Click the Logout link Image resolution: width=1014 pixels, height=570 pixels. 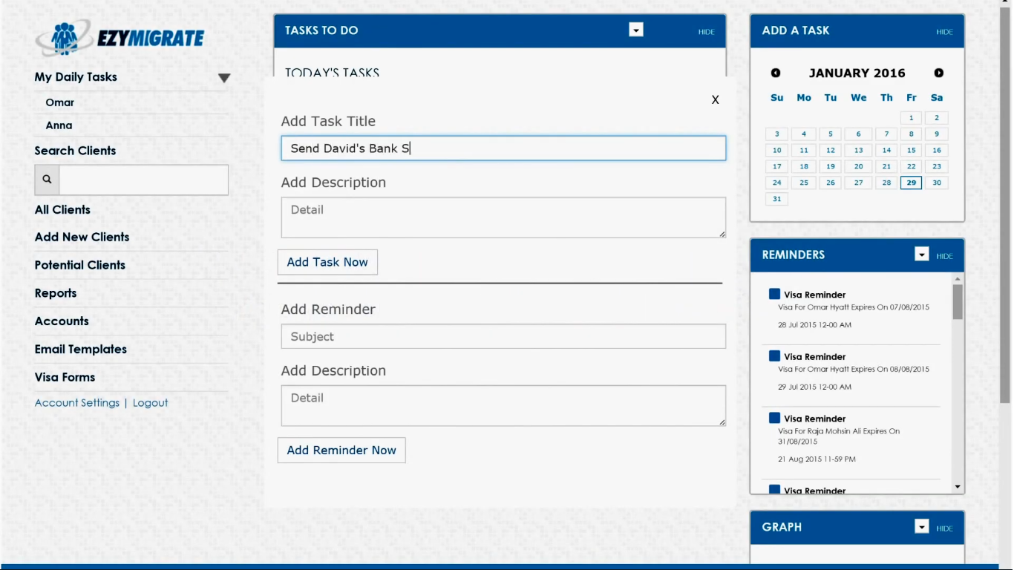tap(150, 403)
